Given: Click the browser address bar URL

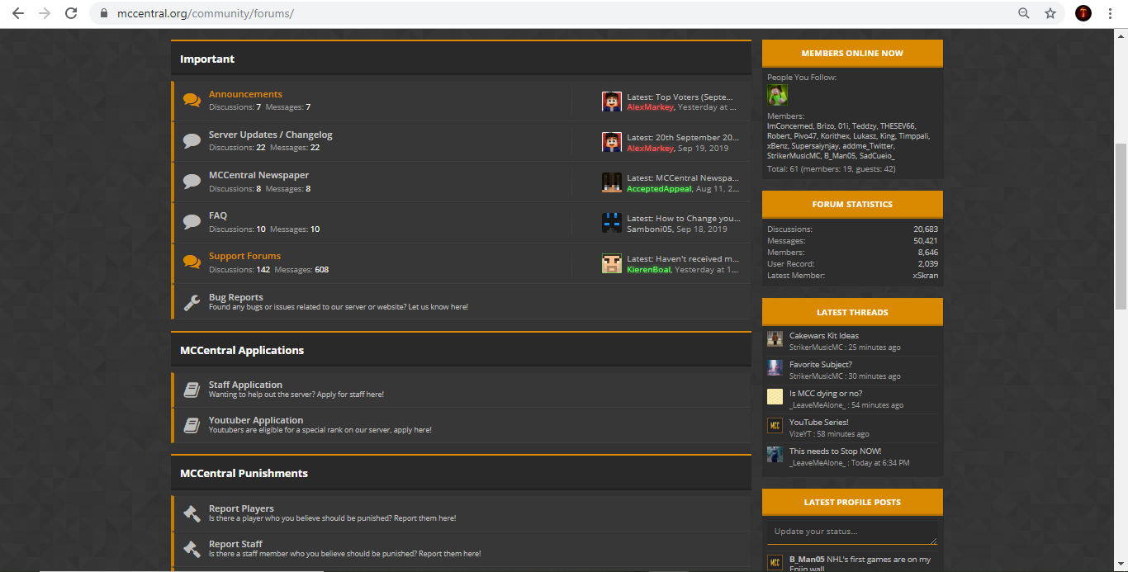Looking at the screenshot, I should coord(206,13).
